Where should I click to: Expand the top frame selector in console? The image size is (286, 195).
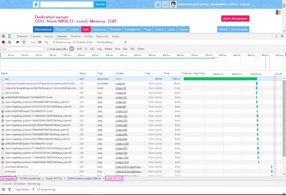click(25, 189)
